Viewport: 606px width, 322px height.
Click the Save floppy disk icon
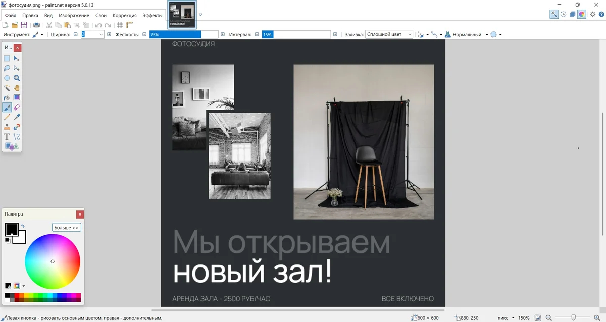pos(24,25)
